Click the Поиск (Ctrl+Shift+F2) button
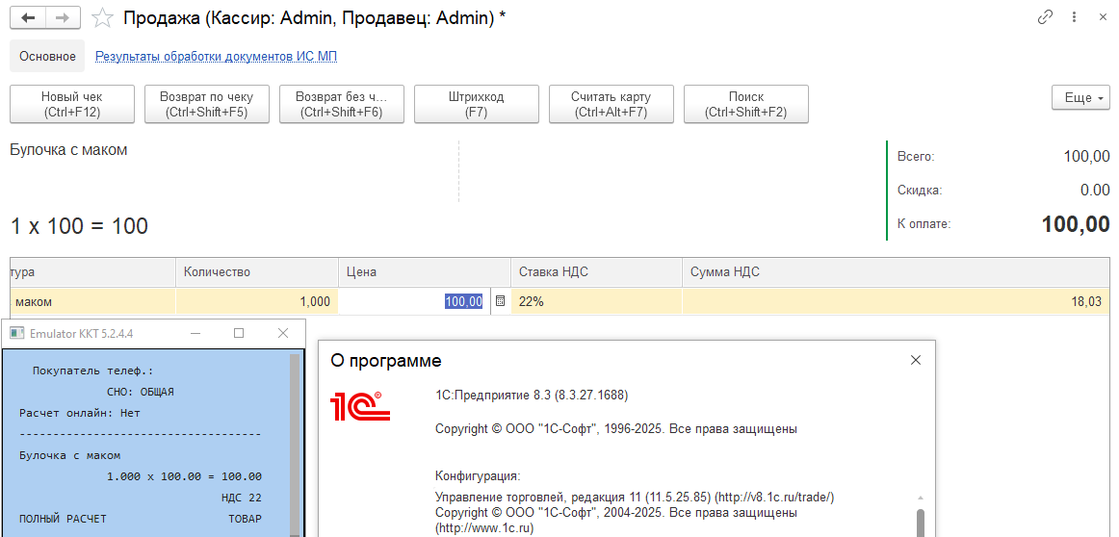The height and width of the screenshot is (537, 1119). (746, 104)
